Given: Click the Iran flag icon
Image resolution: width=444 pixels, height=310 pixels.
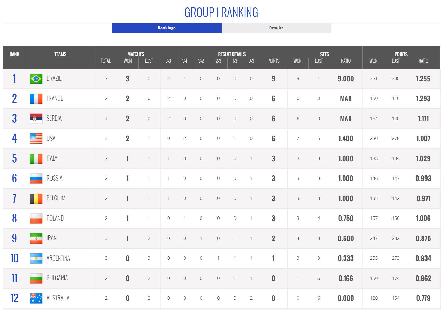Looking at the screenshot, I should pyautogui.click(x=36, y=238).
